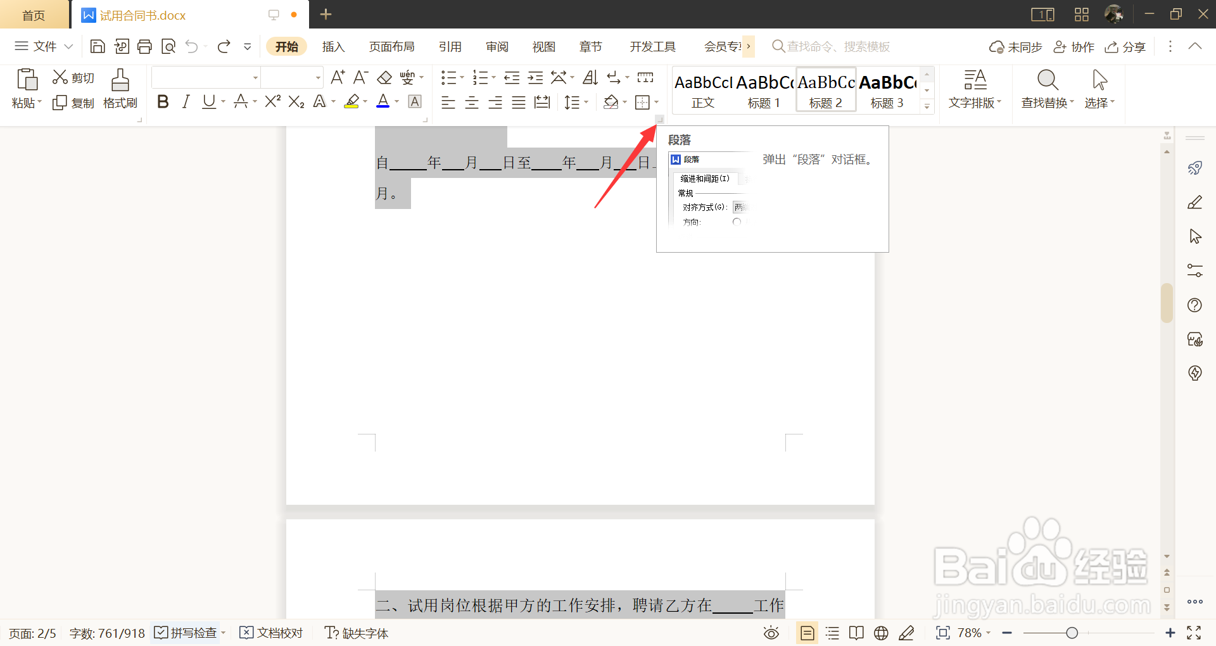Switch to outline view mode
Viewport: 1216px width, 646px height.
pos(832,633)
